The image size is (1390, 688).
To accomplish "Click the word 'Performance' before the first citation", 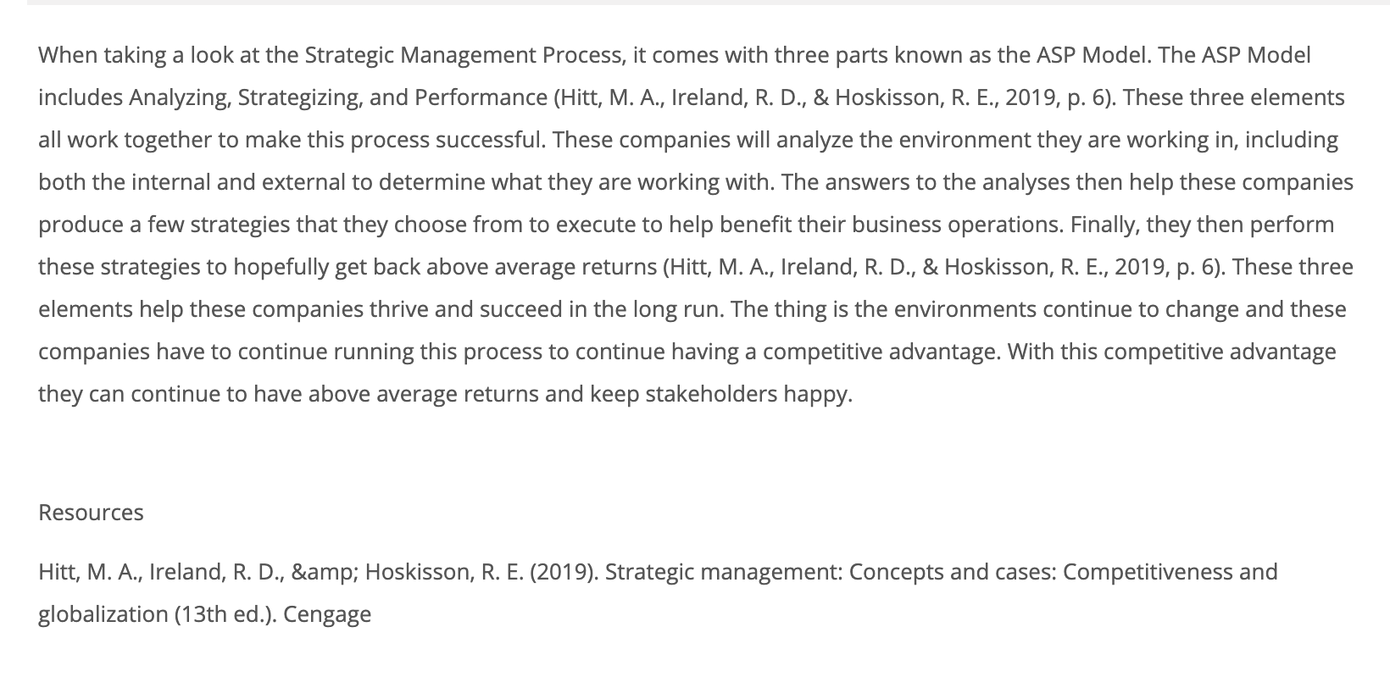I will [481, 98].
